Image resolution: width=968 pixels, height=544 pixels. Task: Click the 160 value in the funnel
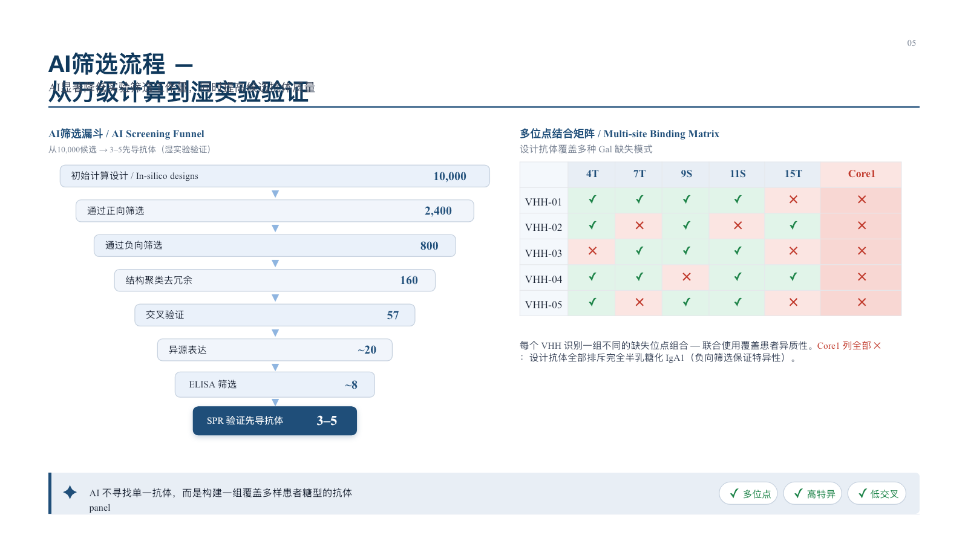(x=409, y=280)
